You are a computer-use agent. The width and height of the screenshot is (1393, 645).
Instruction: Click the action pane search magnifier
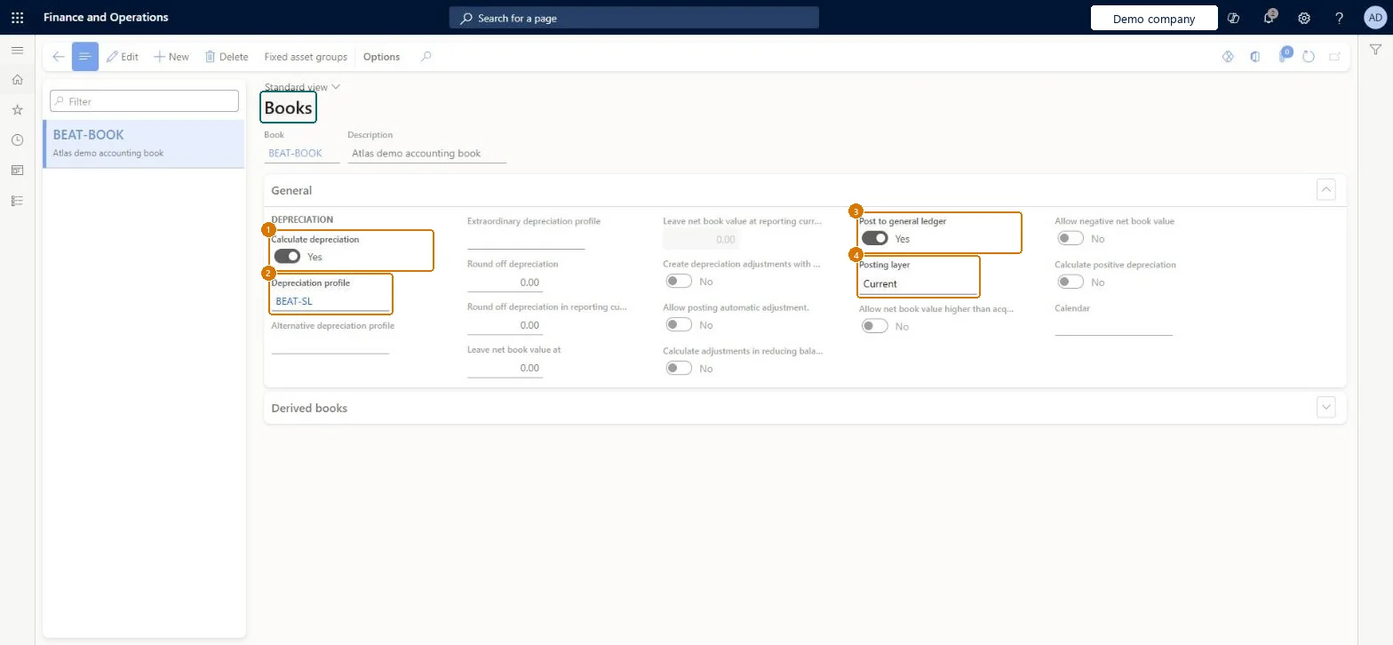426,57
